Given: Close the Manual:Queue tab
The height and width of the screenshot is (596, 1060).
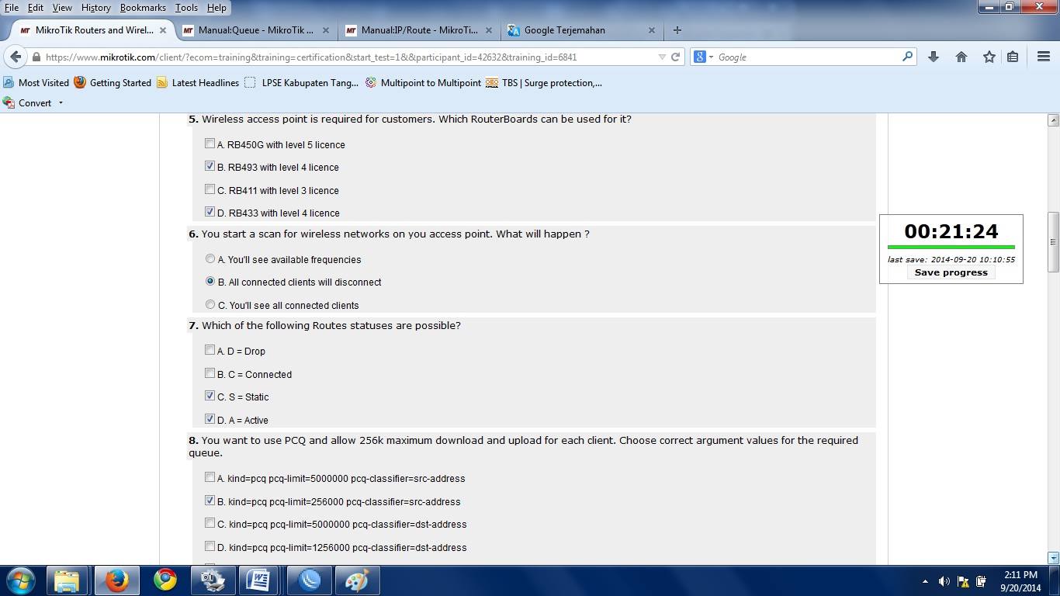Looking at the screenshot, I should (325, 30).
